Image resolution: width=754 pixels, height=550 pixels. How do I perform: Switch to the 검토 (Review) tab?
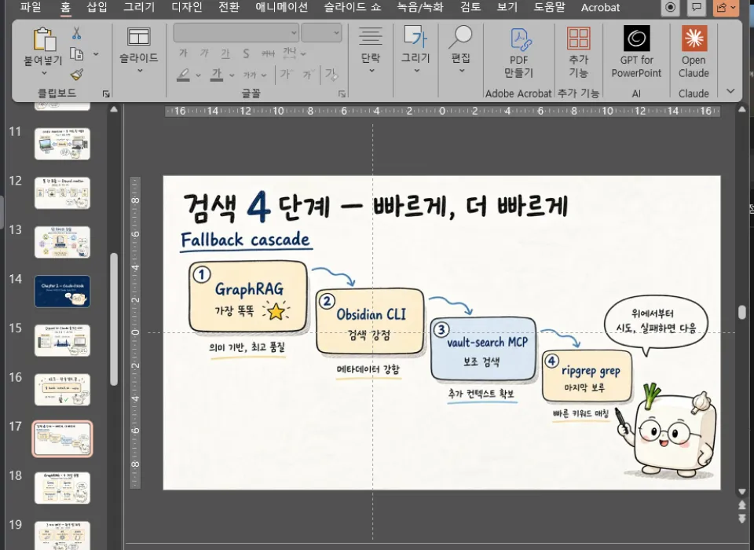(x=470, y=7)
